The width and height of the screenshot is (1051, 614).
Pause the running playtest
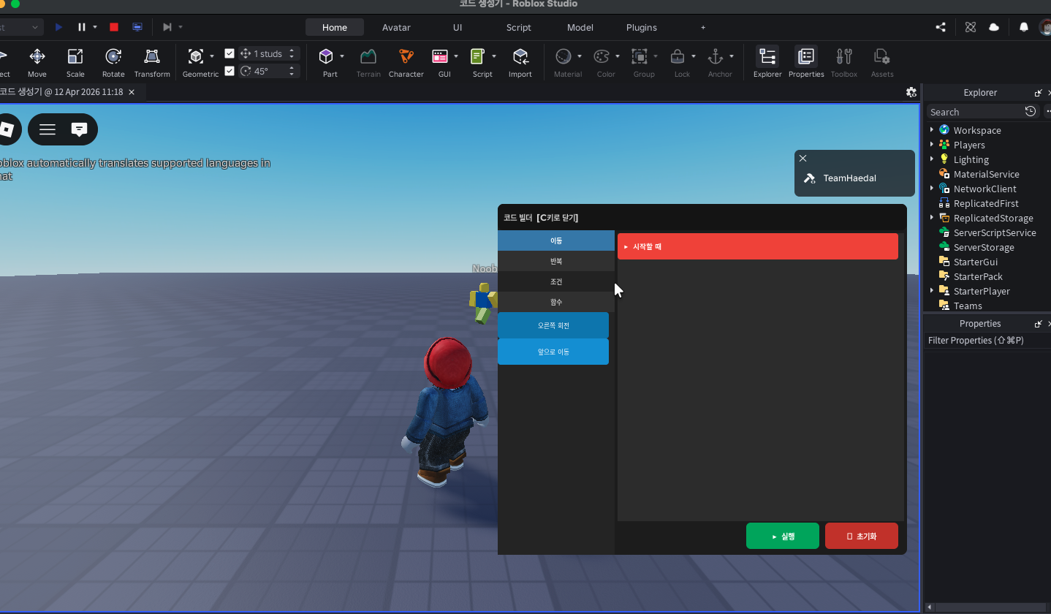click(82, 27)
